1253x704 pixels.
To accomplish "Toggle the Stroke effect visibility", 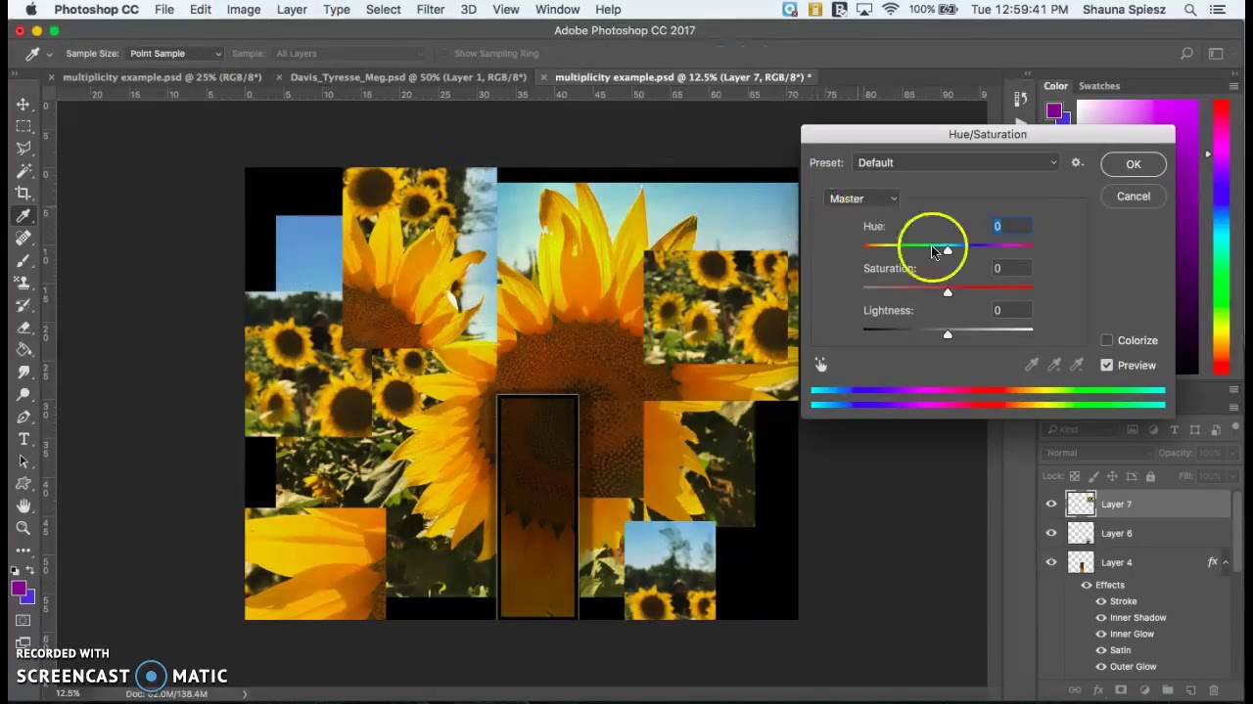I will (x=1101, y=601).
